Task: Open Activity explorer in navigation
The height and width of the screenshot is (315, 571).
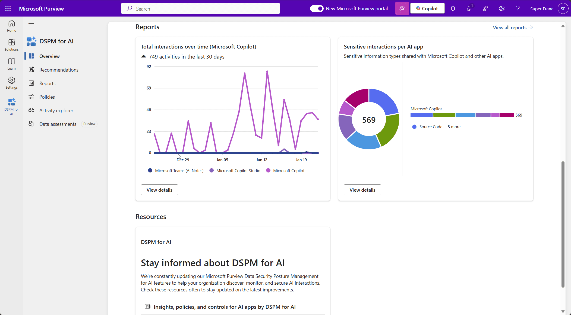Action: coord(56,110)
